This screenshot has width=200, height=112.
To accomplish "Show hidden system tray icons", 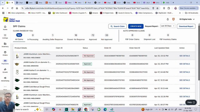I will point(156,109).
